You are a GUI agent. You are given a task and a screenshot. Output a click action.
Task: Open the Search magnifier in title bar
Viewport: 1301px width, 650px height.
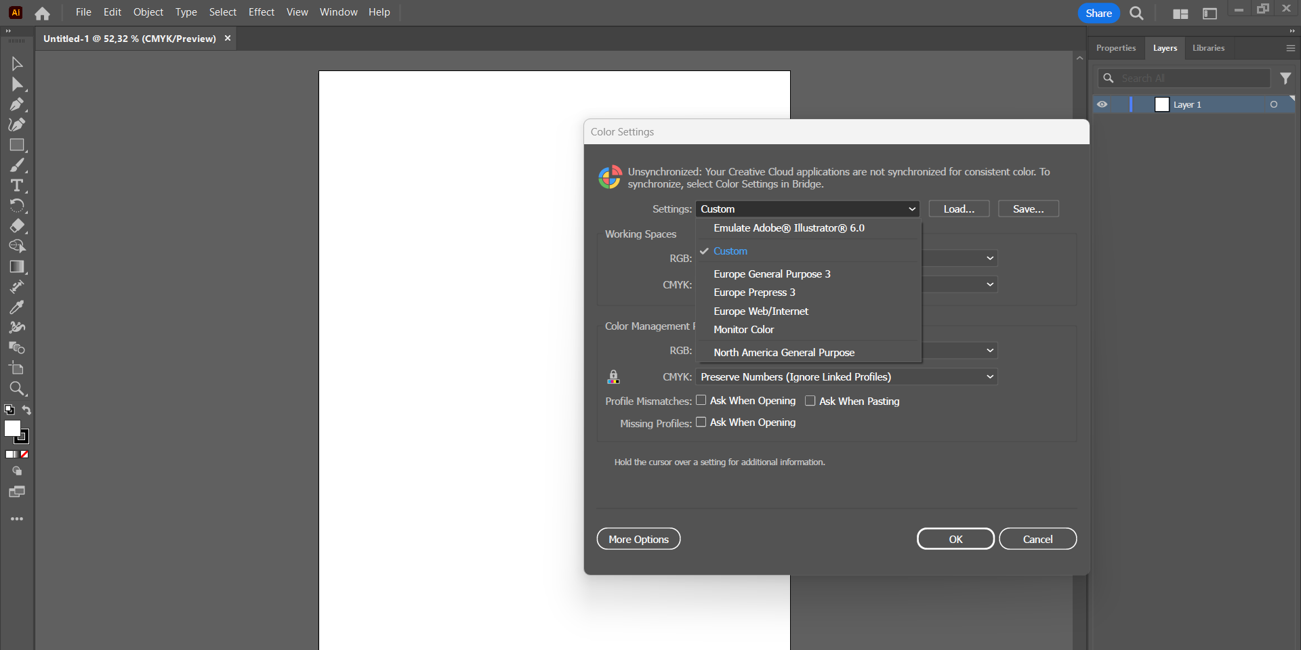[1137, 13]
